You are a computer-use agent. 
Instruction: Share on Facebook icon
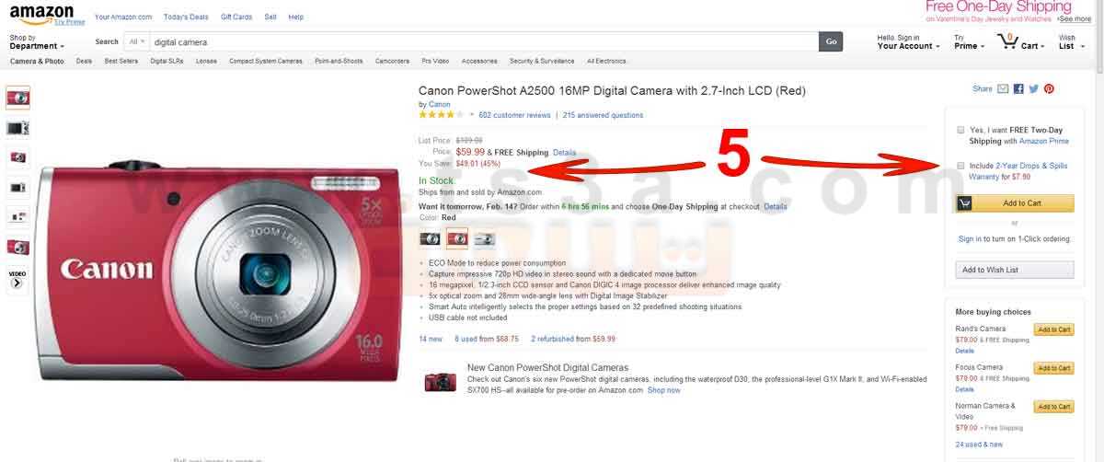(x=1018, y=89)
